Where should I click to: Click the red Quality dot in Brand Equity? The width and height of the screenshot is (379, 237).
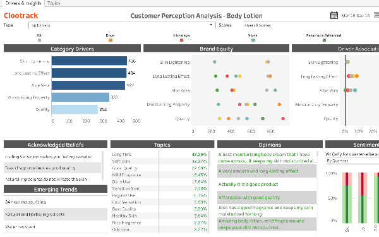click(x=283, y=119)
